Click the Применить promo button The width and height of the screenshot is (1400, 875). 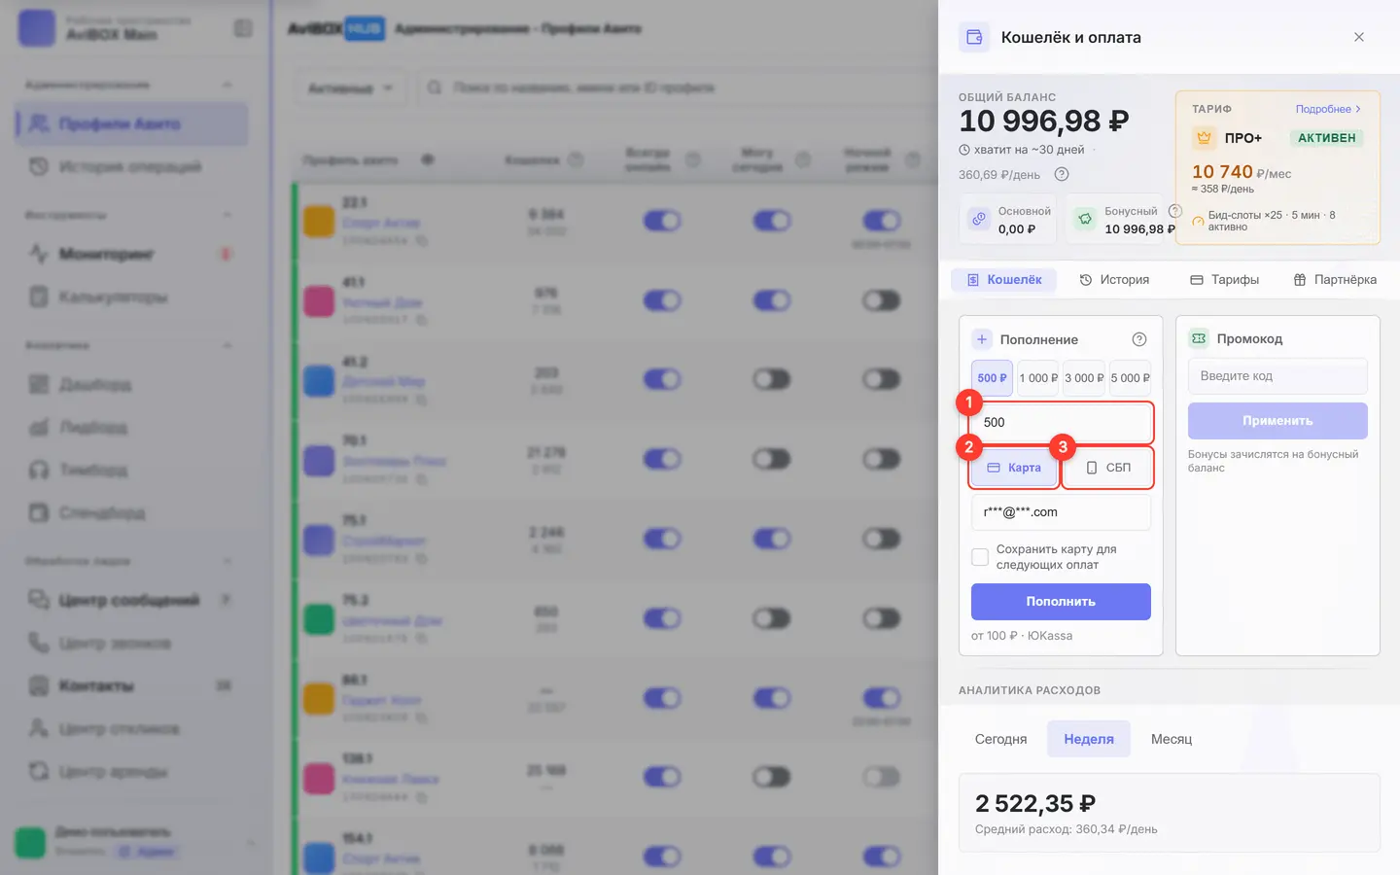pyautogui.click(x=1277, y=421)
